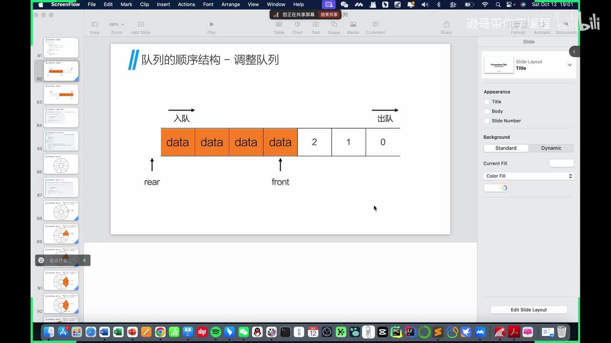Click the Edit Slide Layout button
611x343 pixels.
(529, 310)
